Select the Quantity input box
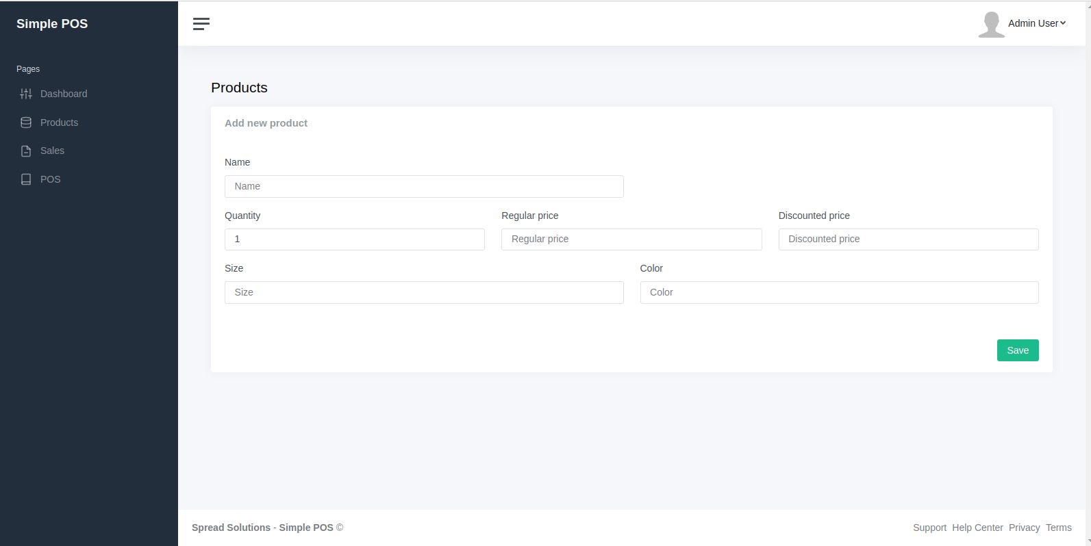Viewport: 1091px width, 546px height. coord(354,239)
